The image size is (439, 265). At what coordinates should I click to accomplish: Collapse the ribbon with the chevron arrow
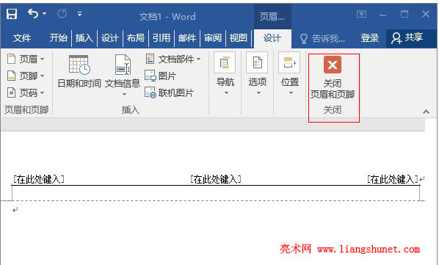click(x=426, y=112)
